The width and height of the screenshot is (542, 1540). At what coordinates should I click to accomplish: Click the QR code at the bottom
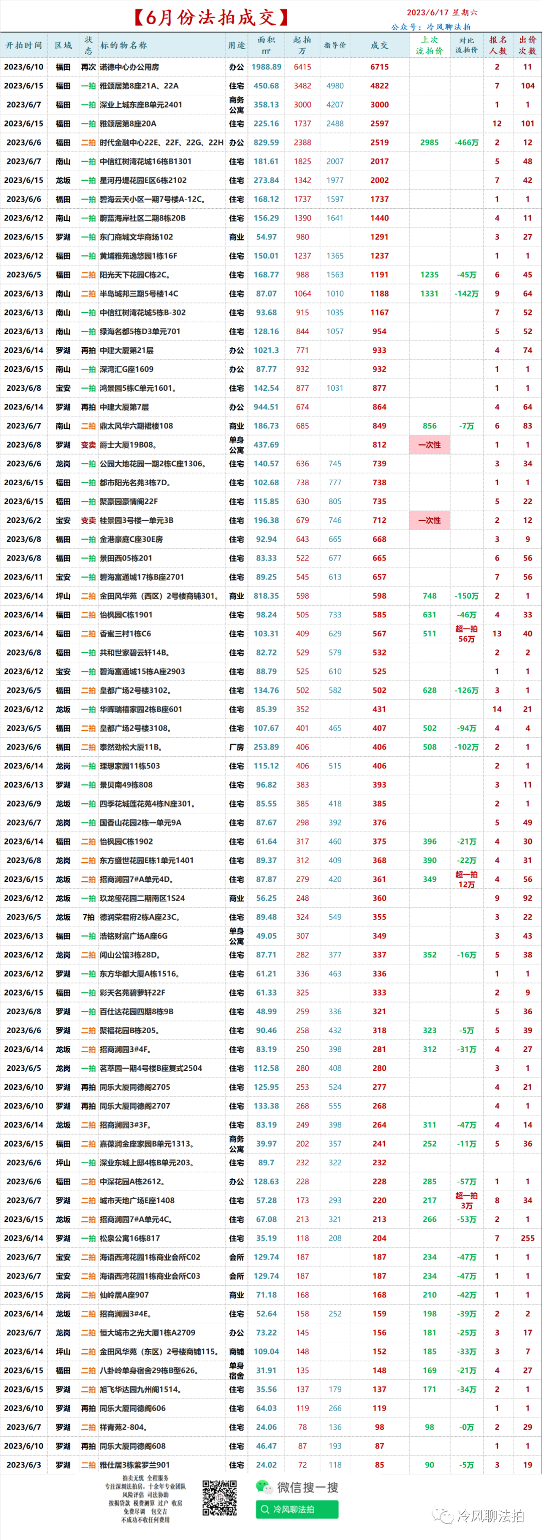point(219,1498)
